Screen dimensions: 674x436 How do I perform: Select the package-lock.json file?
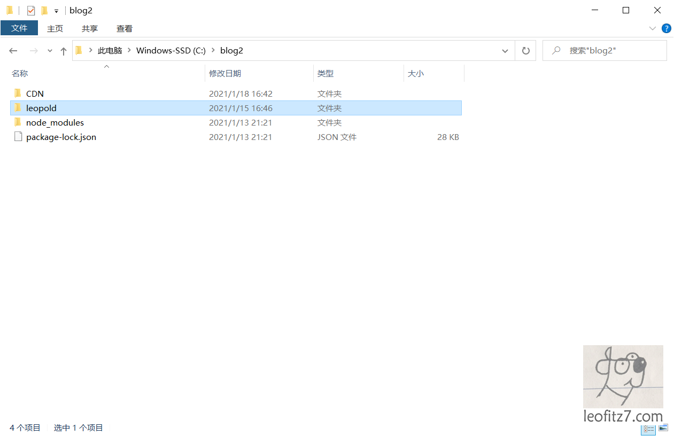[61, 137]
